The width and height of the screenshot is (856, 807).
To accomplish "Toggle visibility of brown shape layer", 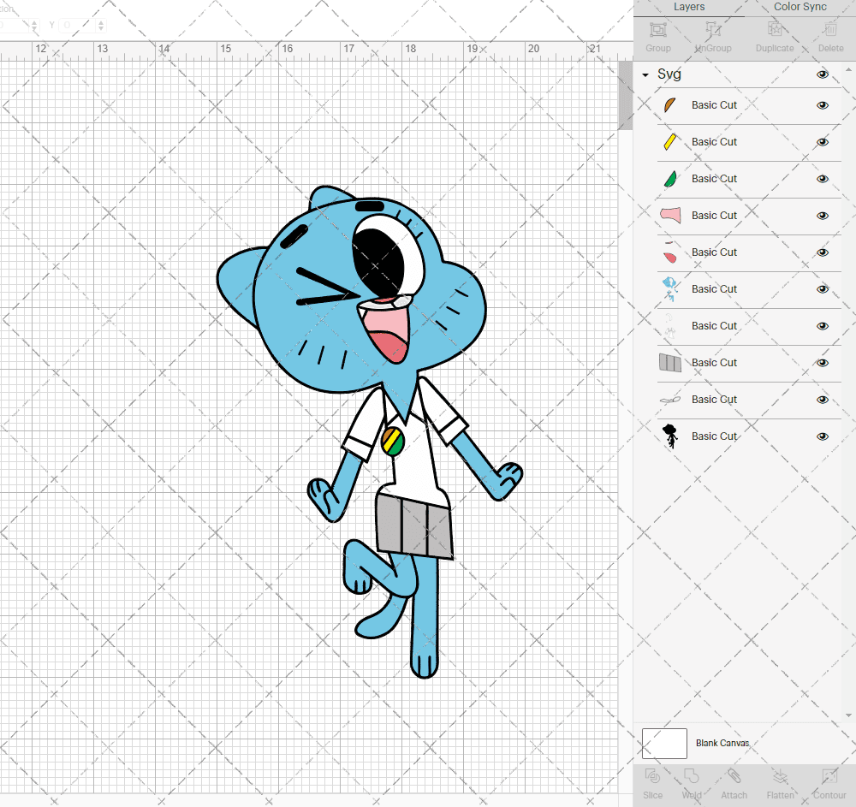I will (x=822, y=105).
